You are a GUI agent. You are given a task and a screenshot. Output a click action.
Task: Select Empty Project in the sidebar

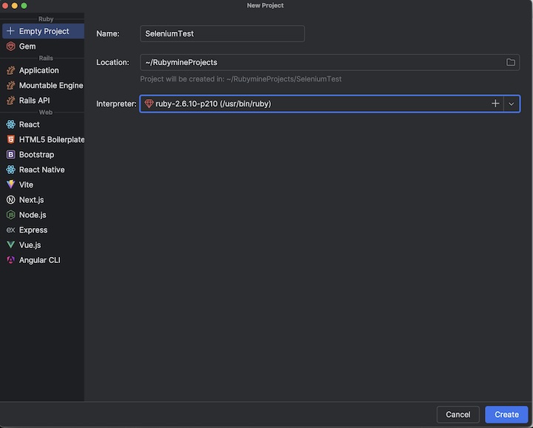click(44, 31)
